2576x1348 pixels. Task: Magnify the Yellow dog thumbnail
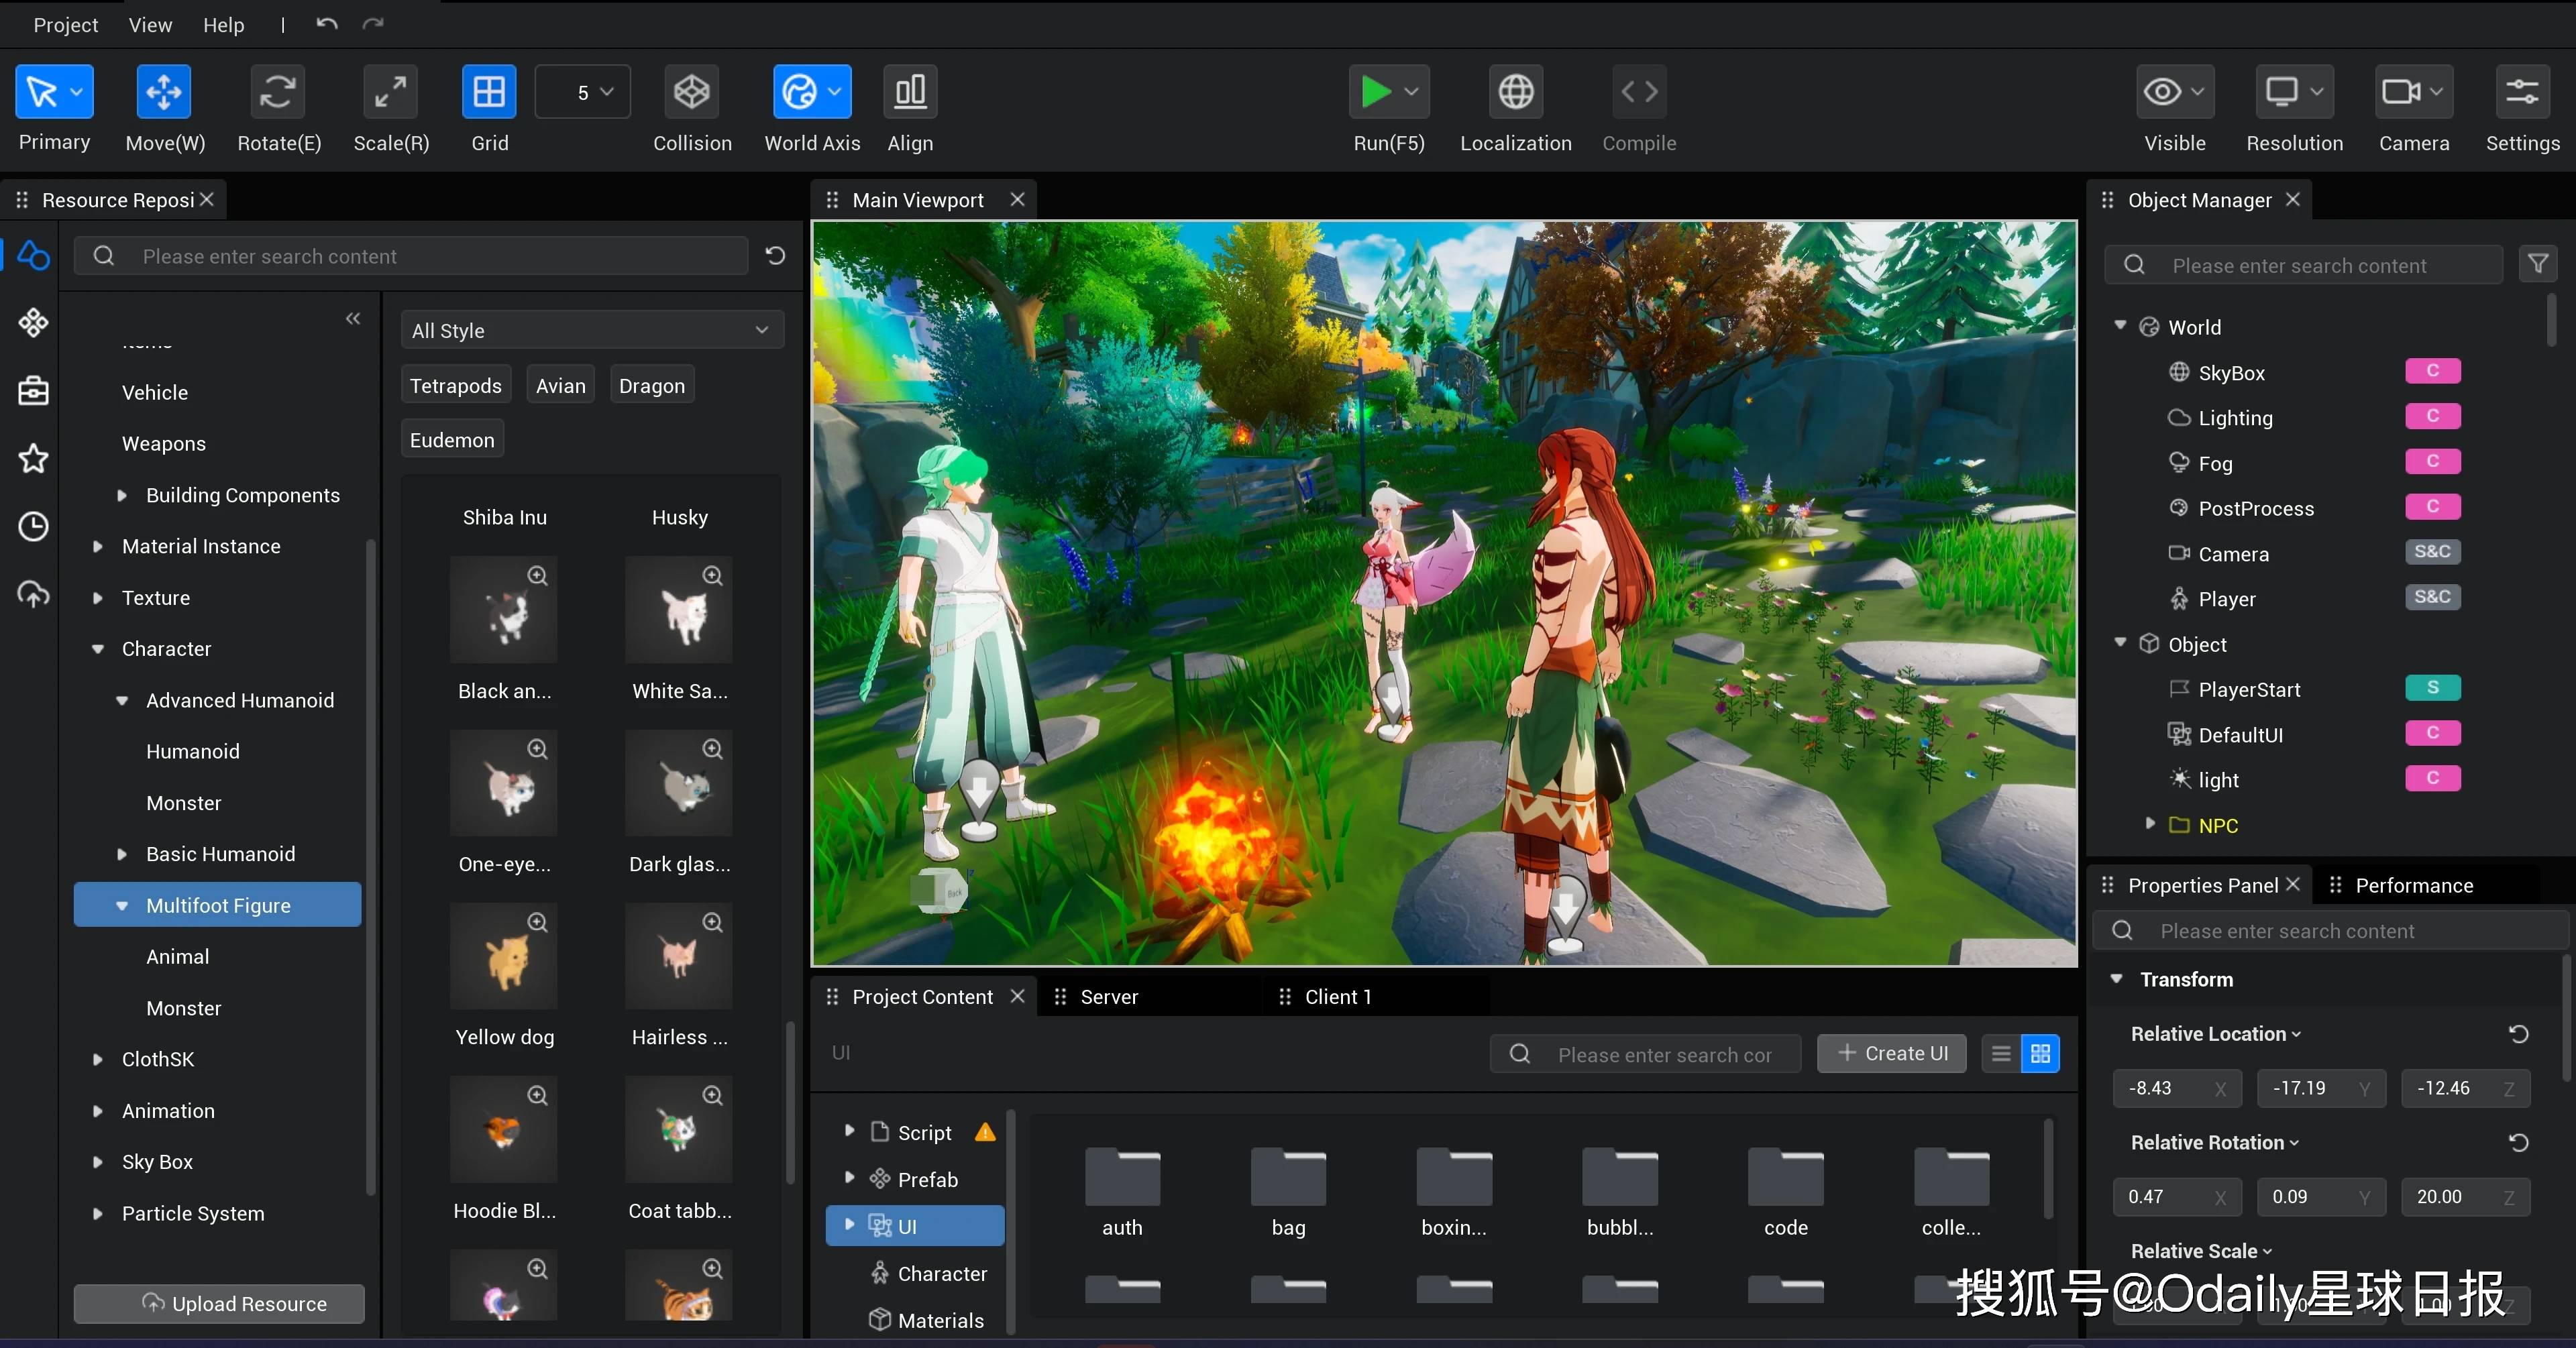pyautogui.click(x=537, y=922)
